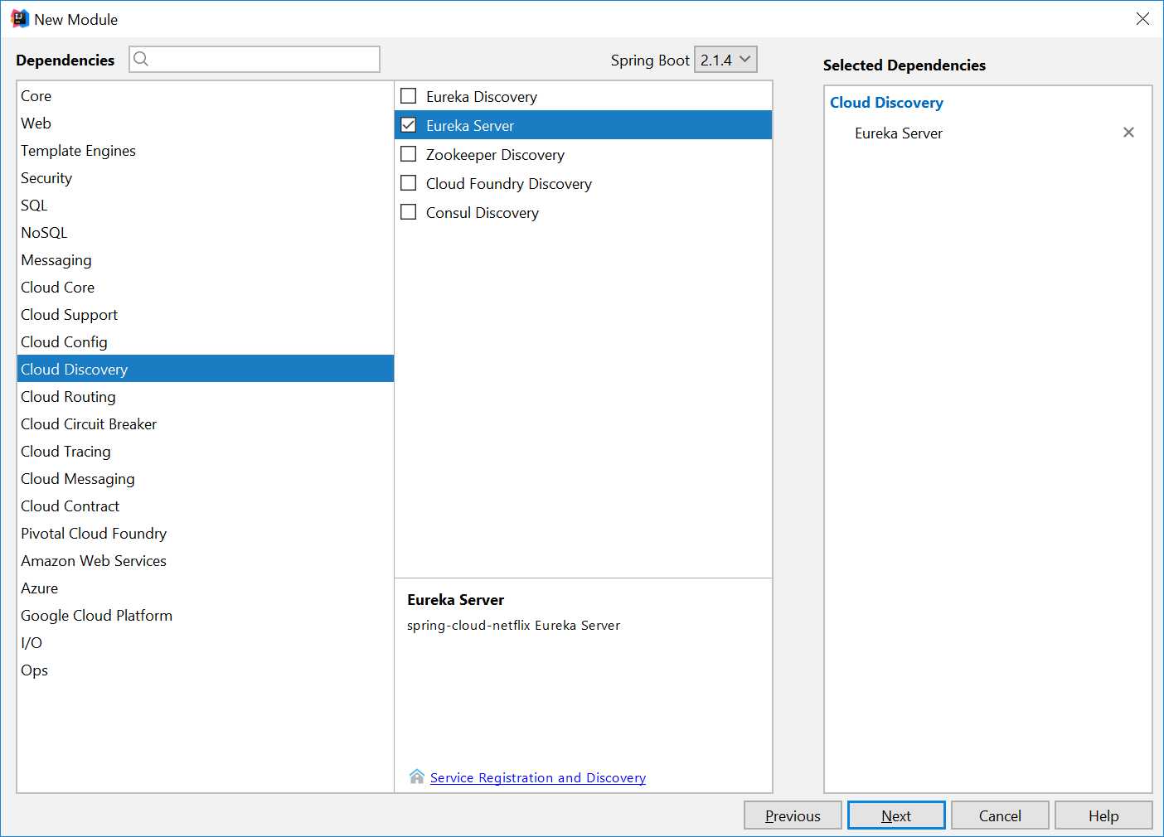Remove Eureka Server from selected dependencies
This screenshot has height=837, width=1164.
pos(1128,133)
